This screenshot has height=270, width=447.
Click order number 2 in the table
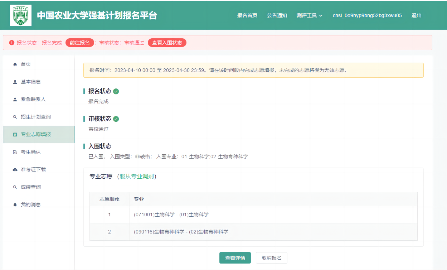[x=110, y=232]
